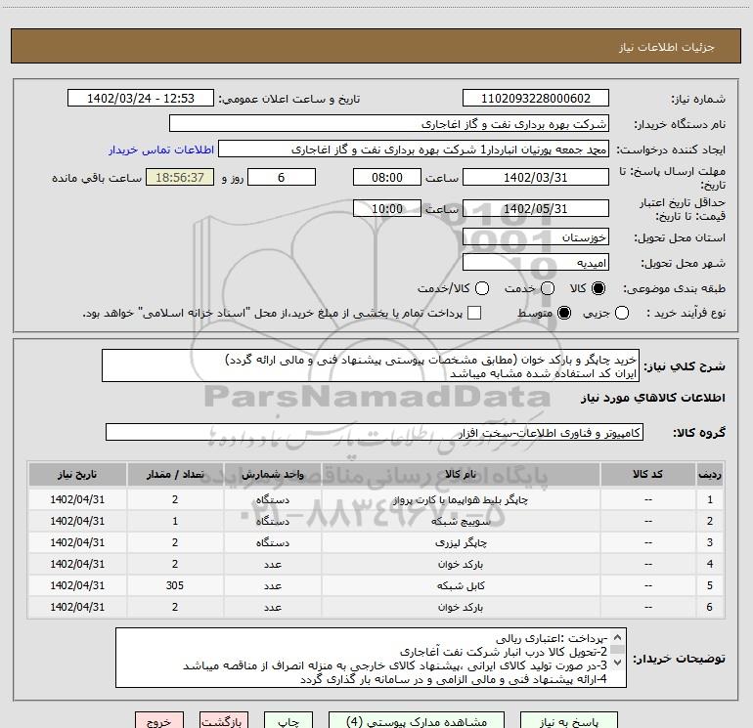The image size is (753, 728).
Task: Click the پاسخ به نیاز button
Action: coord(568,721)
